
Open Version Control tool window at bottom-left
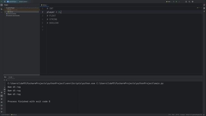(x=2, y=112)
